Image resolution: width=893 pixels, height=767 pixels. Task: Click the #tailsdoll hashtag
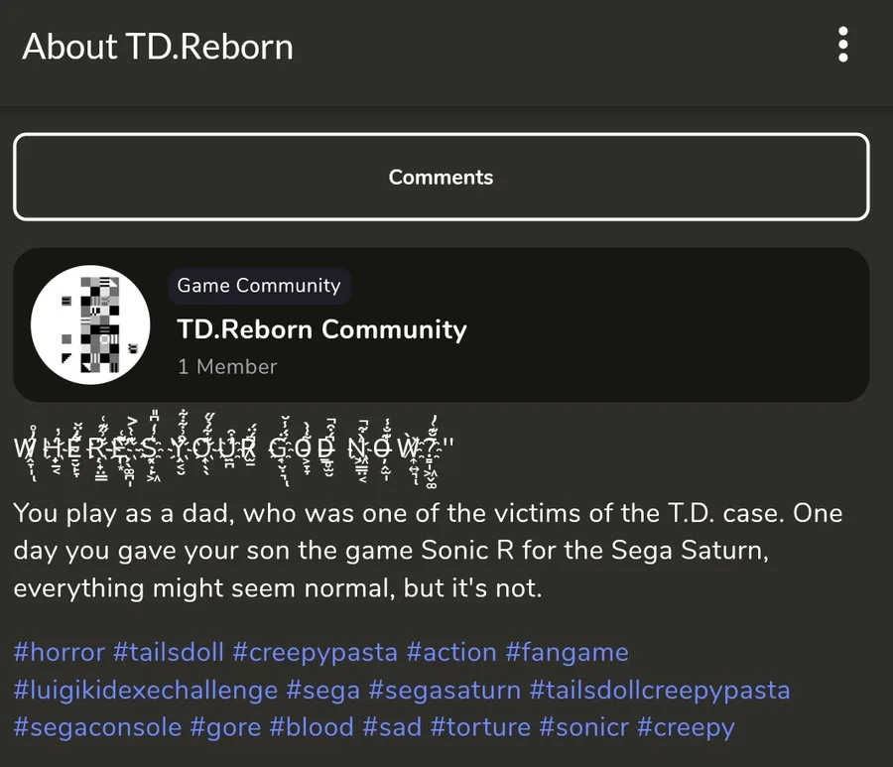[x=169, y=652]
